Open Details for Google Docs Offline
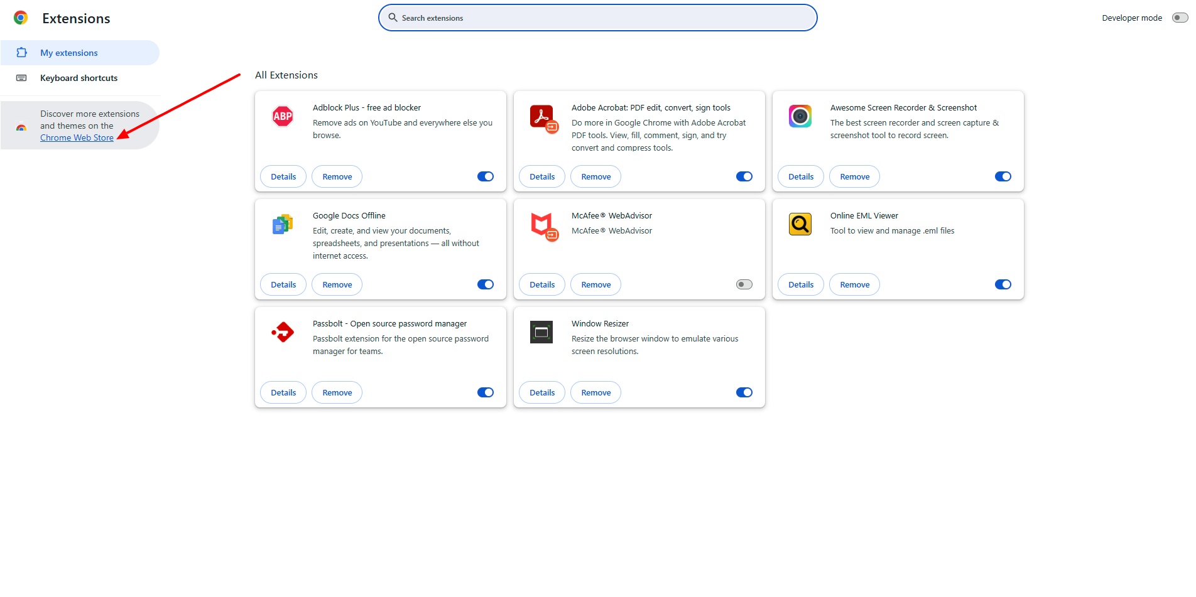Image resolution: width=1196 pixels, height=597 pixels. click(283, 284)
